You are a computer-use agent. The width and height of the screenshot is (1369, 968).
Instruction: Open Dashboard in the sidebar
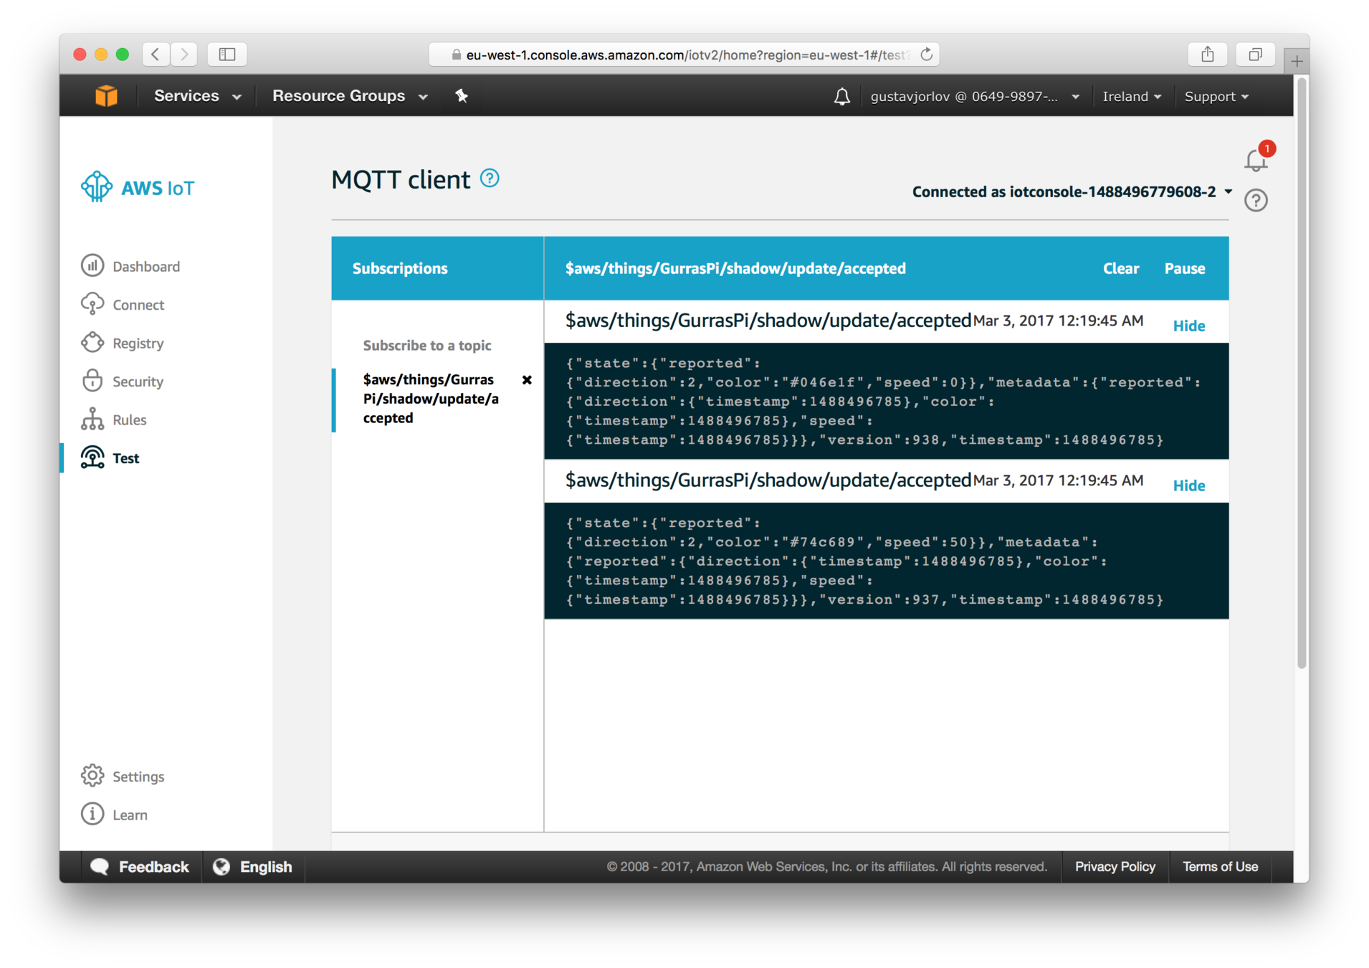[146, 266]
